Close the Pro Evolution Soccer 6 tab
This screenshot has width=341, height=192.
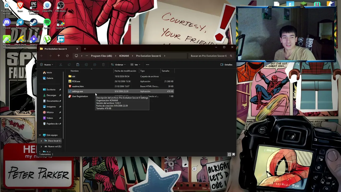(x=77, y=49)
